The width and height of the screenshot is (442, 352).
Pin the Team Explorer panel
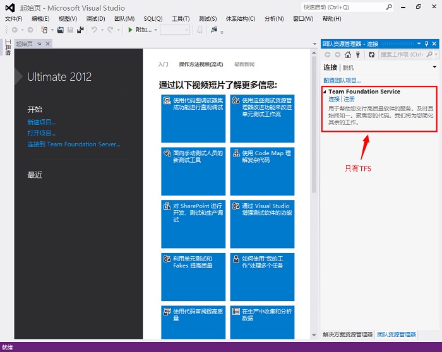(x=426, y=44)
